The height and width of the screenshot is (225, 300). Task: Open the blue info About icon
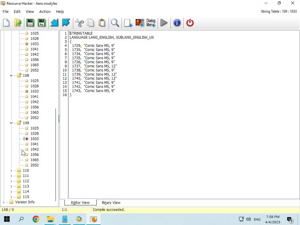pyautogui.click(x=177, y=23)
